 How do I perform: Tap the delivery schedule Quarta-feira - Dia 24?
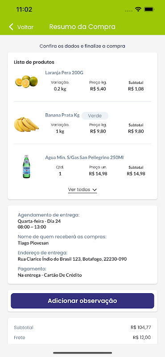(39, 221)
